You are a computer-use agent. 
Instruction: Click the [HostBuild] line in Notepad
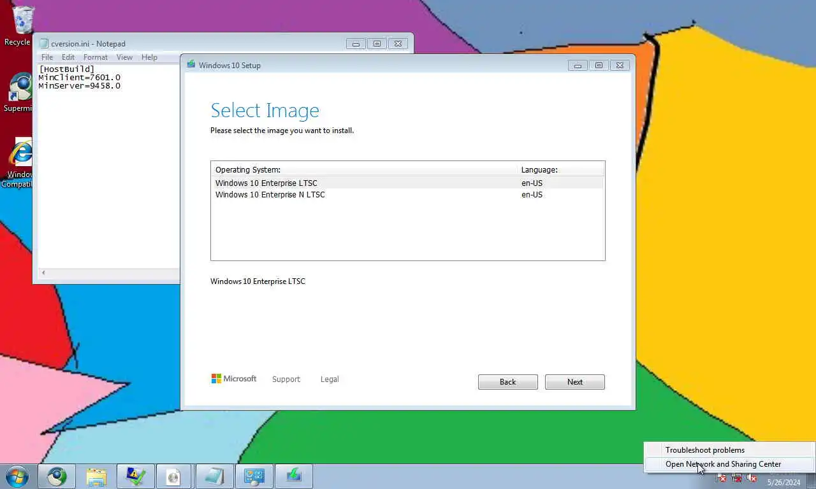[x=66, y=69]
